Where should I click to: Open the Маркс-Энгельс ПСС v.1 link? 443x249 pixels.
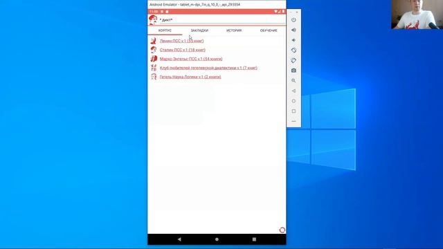191,59
